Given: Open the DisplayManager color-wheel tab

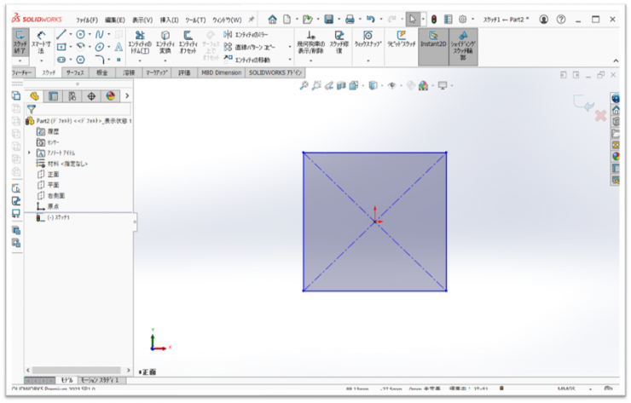Looking at the screenshot, I should (x=110, y=96).
